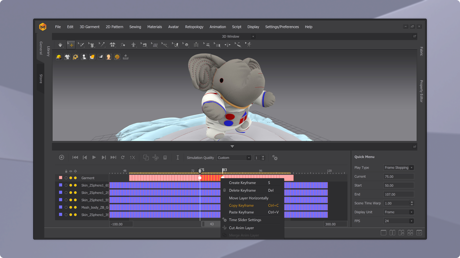Select the quad-view layout icon at bottom right
460x258 pixels.
click(410, 232)
